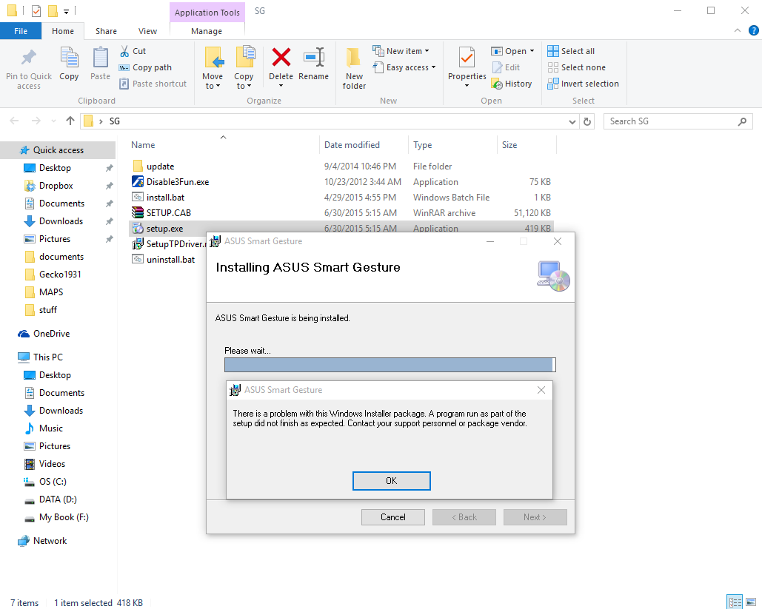Click the Paste clipboard icon
The width and height of the screenshot is (762, 609).
tap(100, 58)
